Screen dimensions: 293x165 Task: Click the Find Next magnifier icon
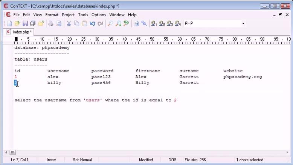(x=118, y=24)
